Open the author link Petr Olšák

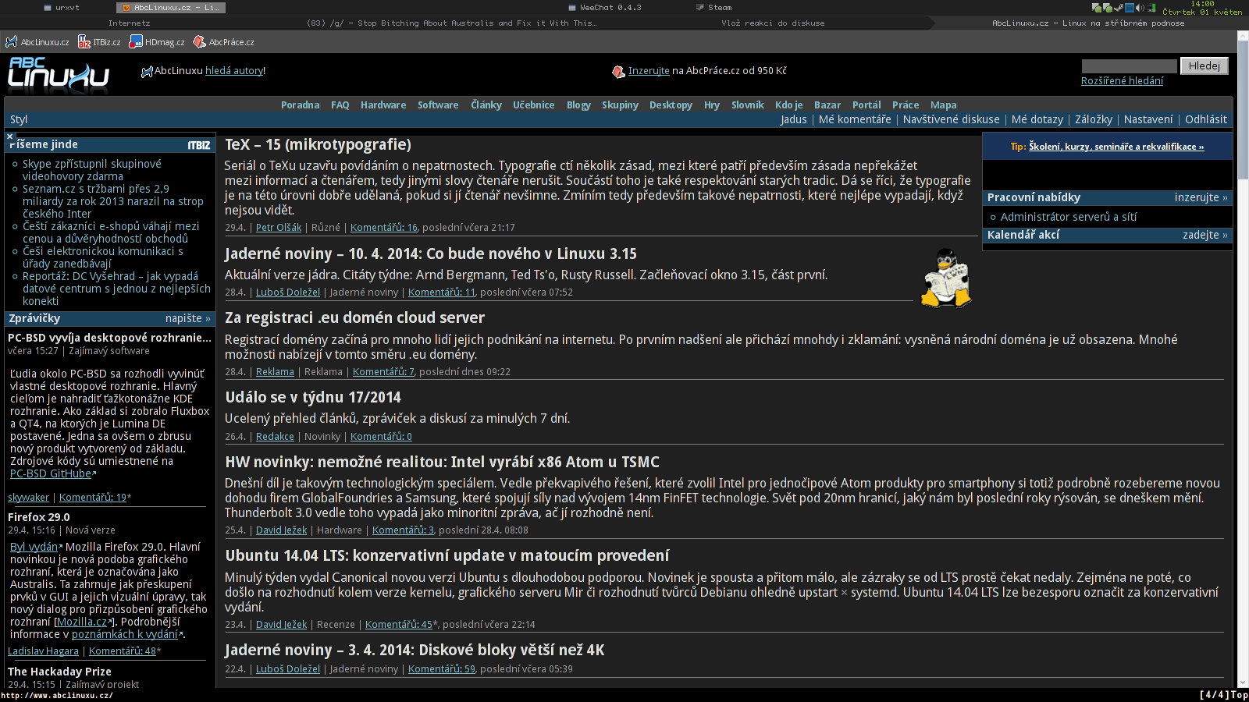279,228
